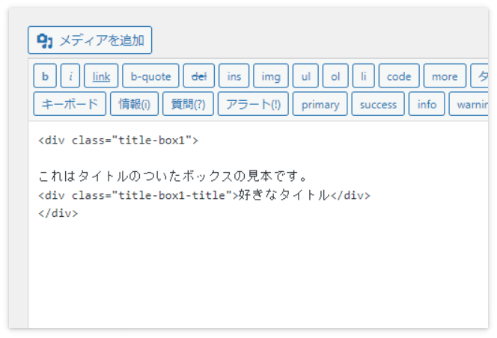Screen dimensions: 497x338
Task: Click the line <div class="title-box1">
Action: pos(118,141)
